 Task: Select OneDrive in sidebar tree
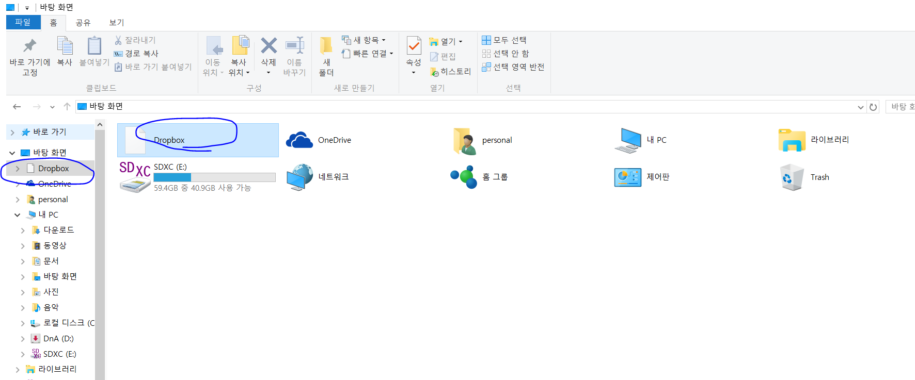pos(50,184)
